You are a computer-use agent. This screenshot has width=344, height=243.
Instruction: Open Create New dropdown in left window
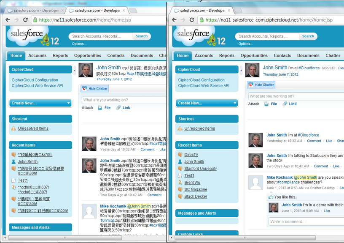click(x=40, y=103)
